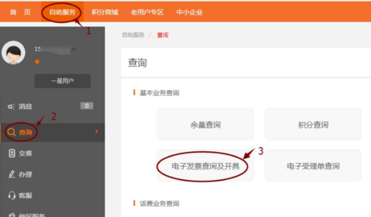Click the red 查询 breadcrumb
This screenshot has width=371, height=217.
point(163,35)
